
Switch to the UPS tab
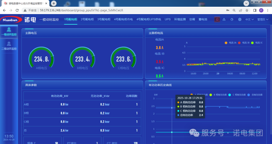click(x=167, y=19)
